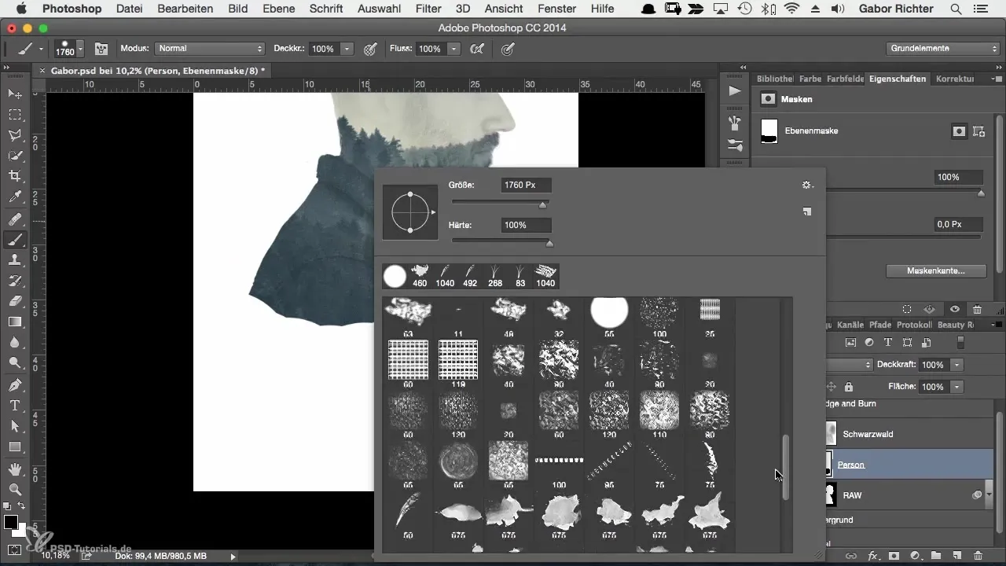Viewport: 1006px width, 566px height.
Task: Click the Maskenkante... button
Action: [935, 270]
